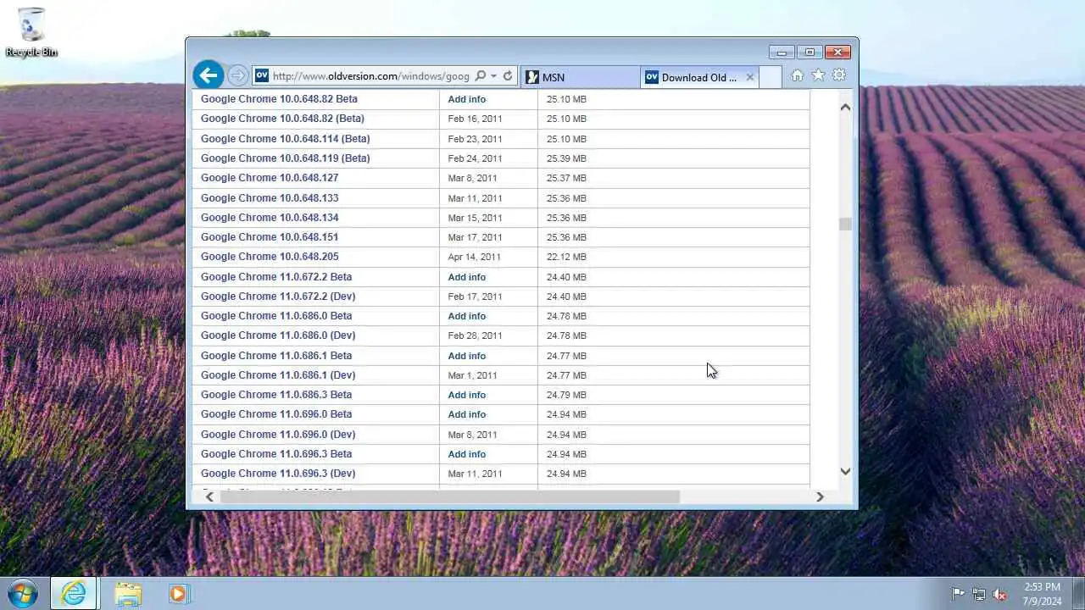Image resolution: width=1085 pixels, height=610 pixels.
Task: Click the 22.12 MB size cell
Action: pyautogui.click(x=566, y=257)
